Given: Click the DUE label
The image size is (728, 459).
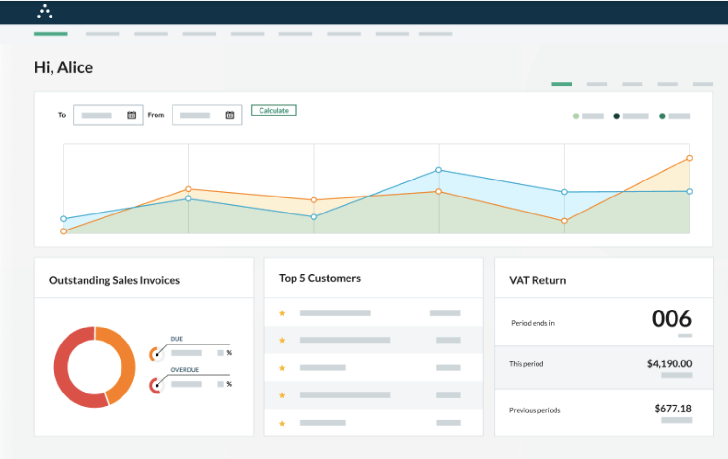Looking at the screenshot, I should pyautogui.click(x=176, y=339).
